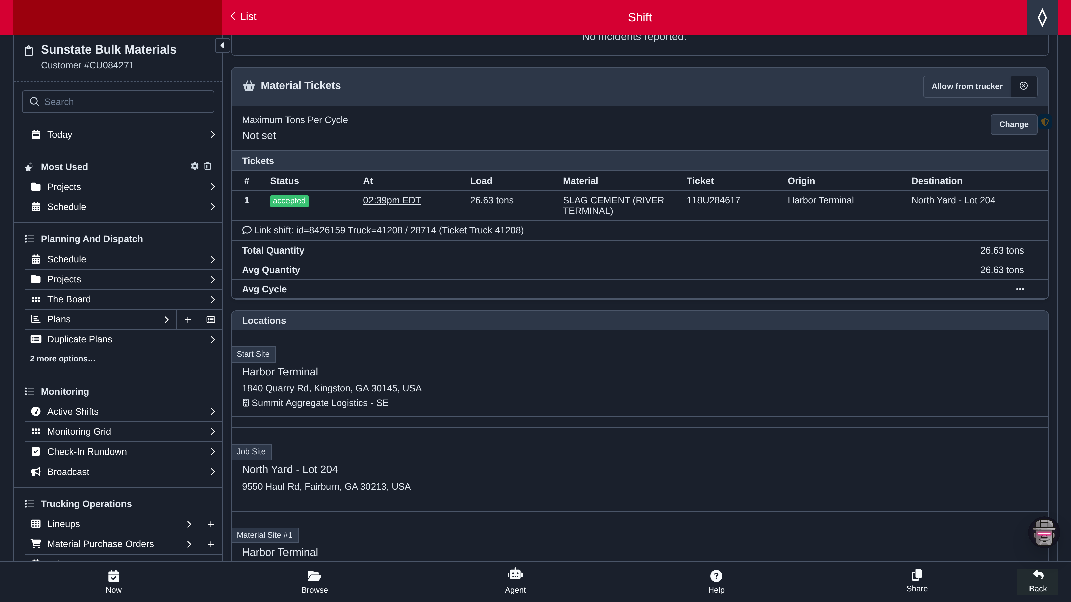Delete Most Used with trash icon
The image size is (1071, 602).
(208, 166)
